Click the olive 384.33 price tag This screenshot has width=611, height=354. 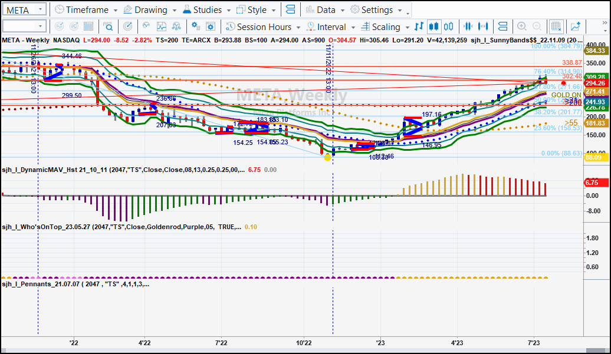[x=596, y=51]
